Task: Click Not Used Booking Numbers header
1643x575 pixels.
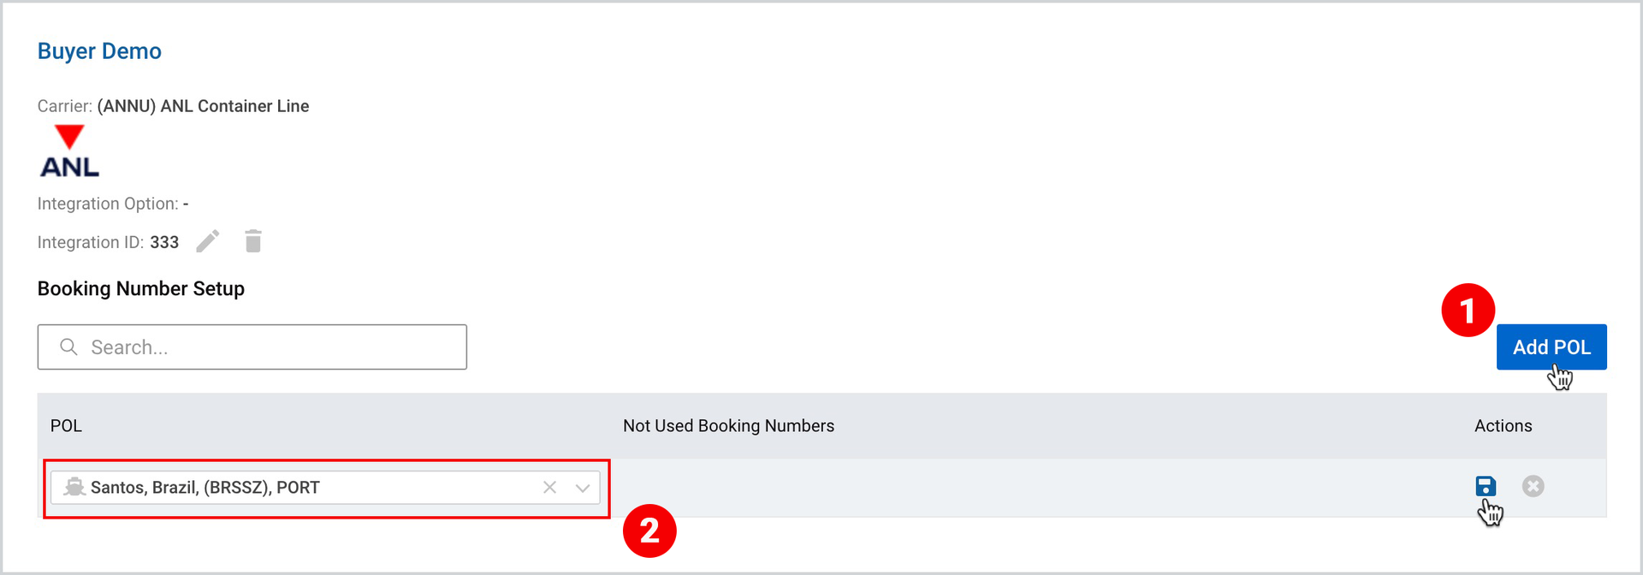Action: tap(728, 426)
